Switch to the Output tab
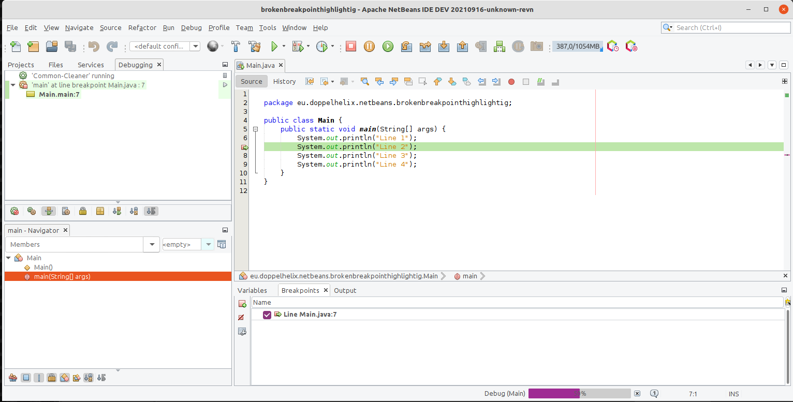The height and width of the screenshot is (402, 793). pos(345,290)
